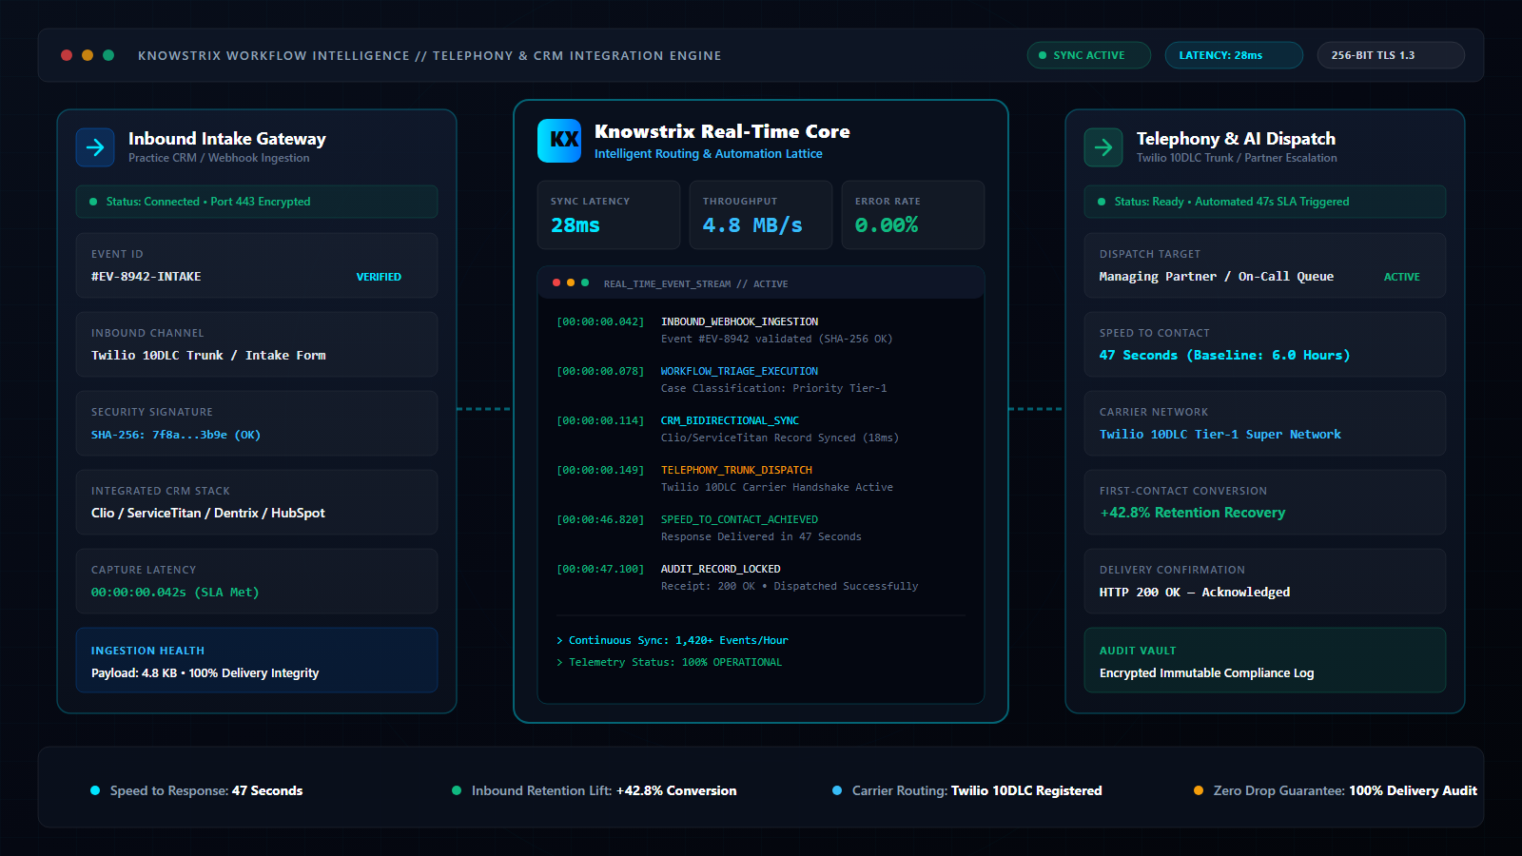Click 47 Seconds (Baseline: 6.0 Hours) value
The width and height of the screenshot is (1522, 856).
(1225, 356)
